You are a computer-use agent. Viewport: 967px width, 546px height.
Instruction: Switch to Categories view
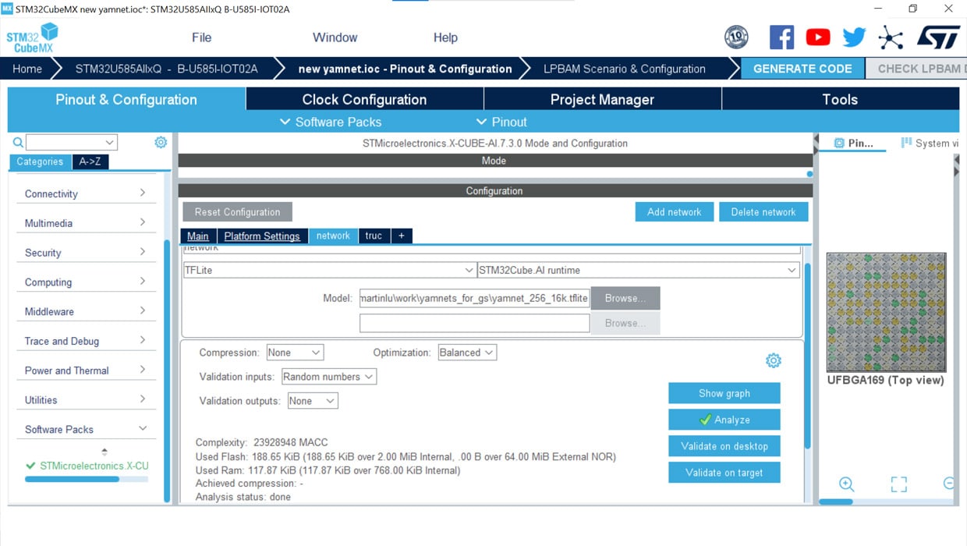[x=40, y=161]
